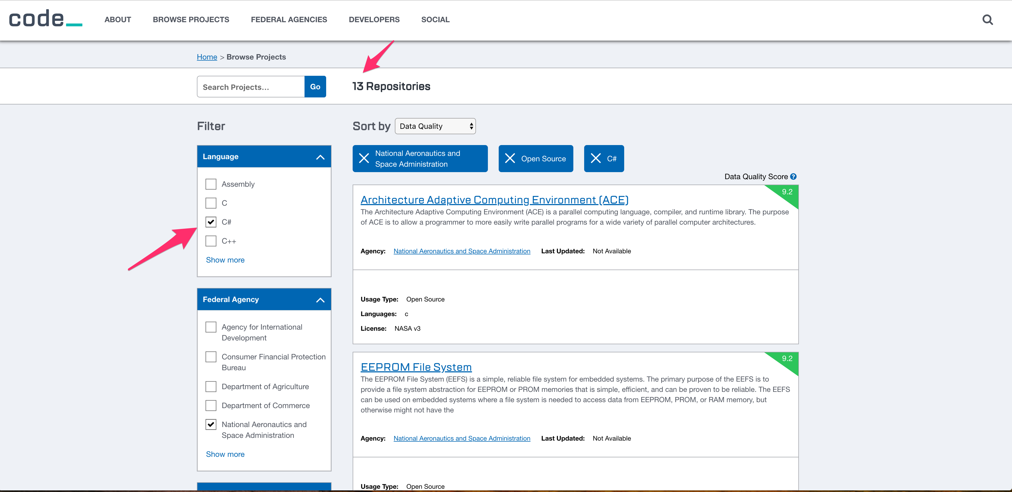This screenshot has width=1012, height=492.
Task: Open the search magnifier icon
Action: [x=987, y=20]
